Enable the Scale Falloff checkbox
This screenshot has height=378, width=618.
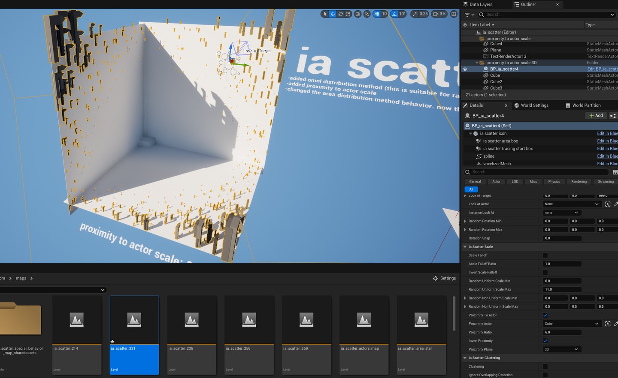click(x=545, y=255)
